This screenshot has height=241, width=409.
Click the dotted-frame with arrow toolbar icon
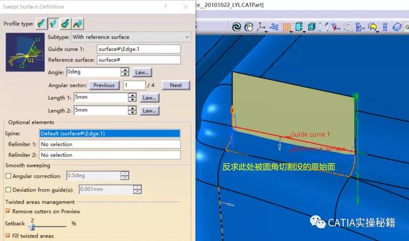(324, 27)
